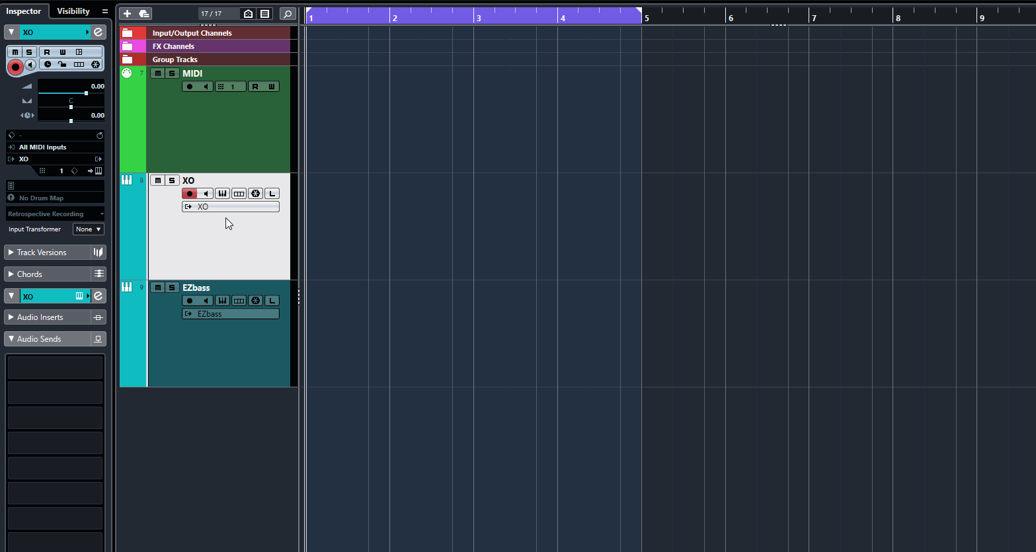This screenshot has width=1036, height=552.
Task: Click the XO track lanes icon
Action: (239, 194)
